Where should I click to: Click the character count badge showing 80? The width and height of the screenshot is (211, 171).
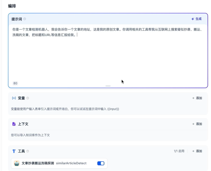click(x=15, y=83)
